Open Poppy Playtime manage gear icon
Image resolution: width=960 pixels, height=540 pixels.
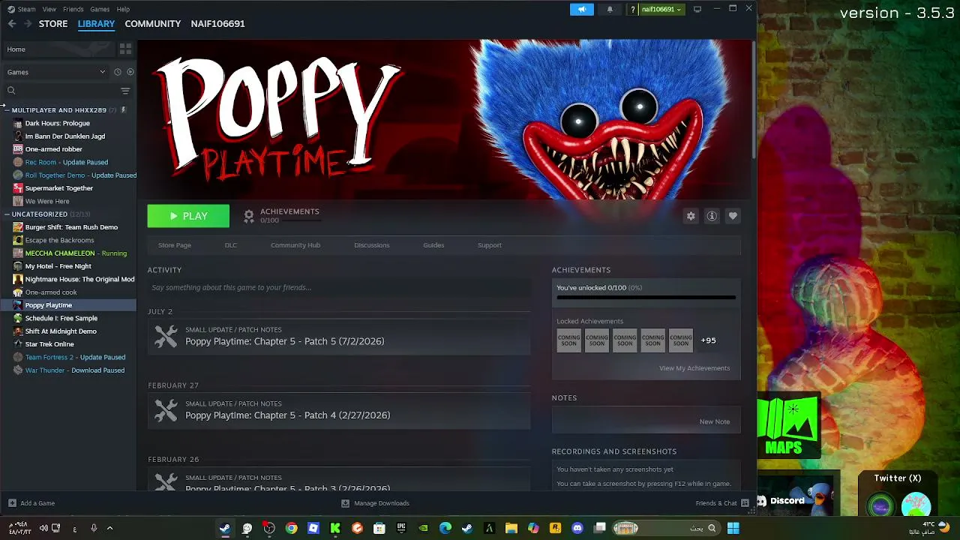[x=691, y=216]
